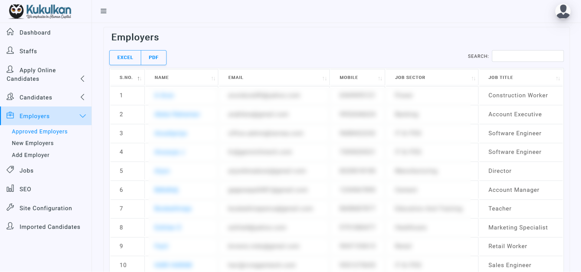Sort table by S.NO. column
The width and height of the screenshot is (581, 272).
139,78
